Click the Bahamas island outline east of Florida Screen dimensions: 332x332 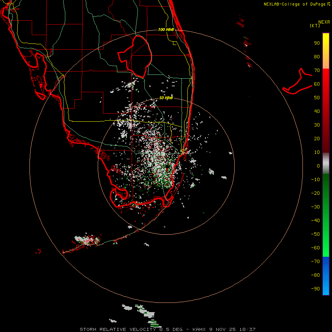pyautogui.click(x=297, y=81)
